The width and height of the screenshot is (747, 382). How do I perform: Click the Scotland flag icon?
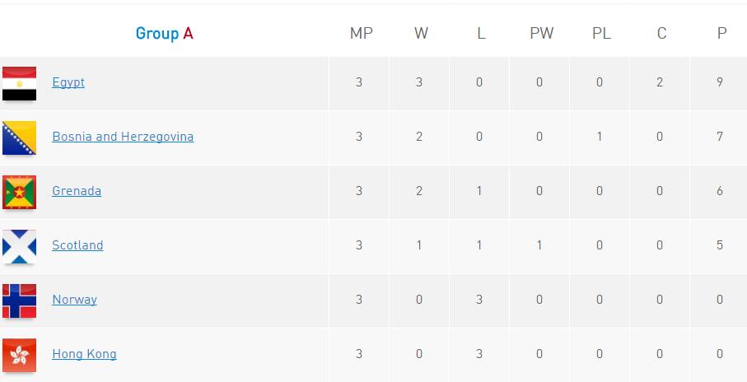point(19,246)
